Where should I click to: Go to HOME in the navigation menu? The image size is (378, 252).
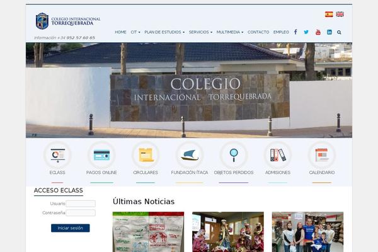click(x=120, y=32)
